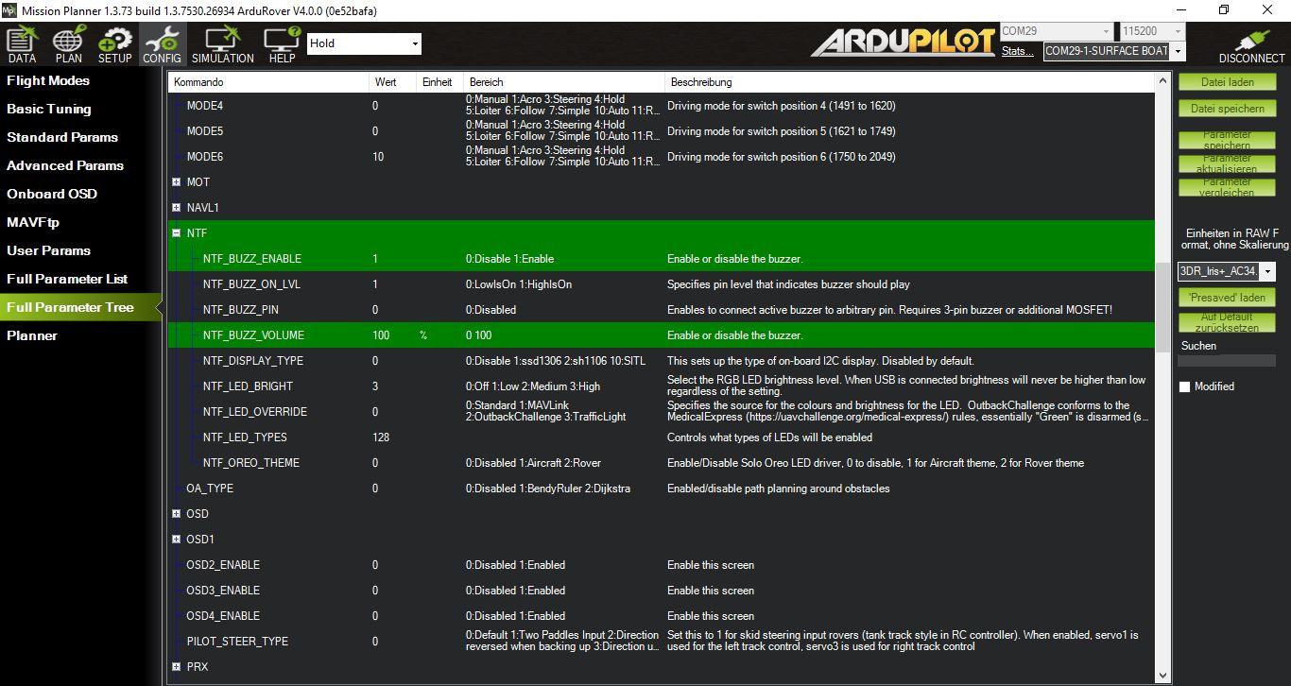Select the MODE4 parameter row
The width and height of the screenshot is (1291, 686).
click(662, 106)
